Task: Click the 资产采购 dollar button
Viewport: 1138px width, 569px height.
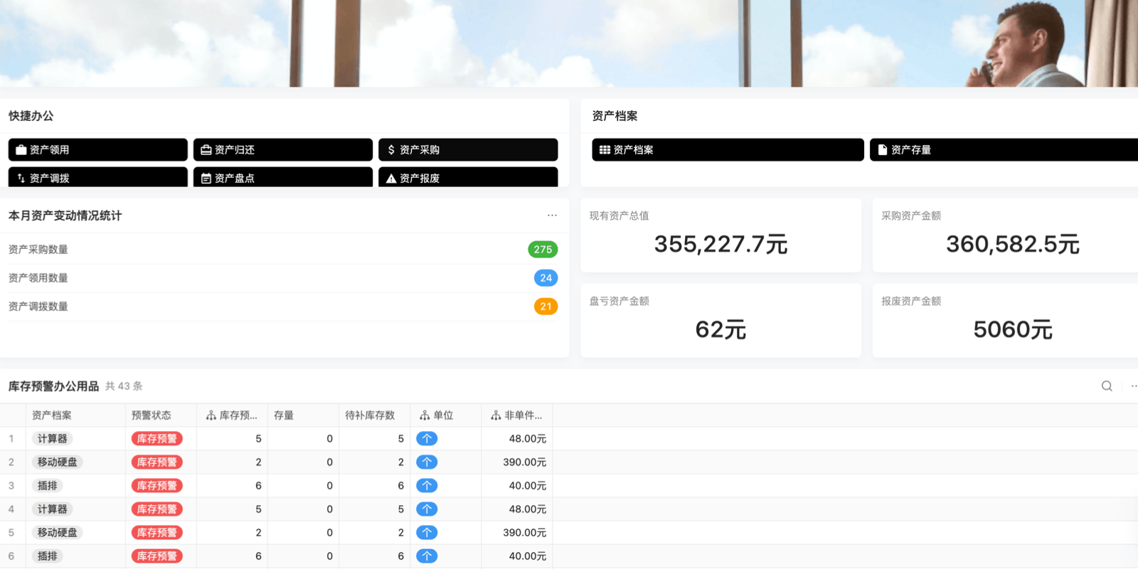Action: [468, 150]
